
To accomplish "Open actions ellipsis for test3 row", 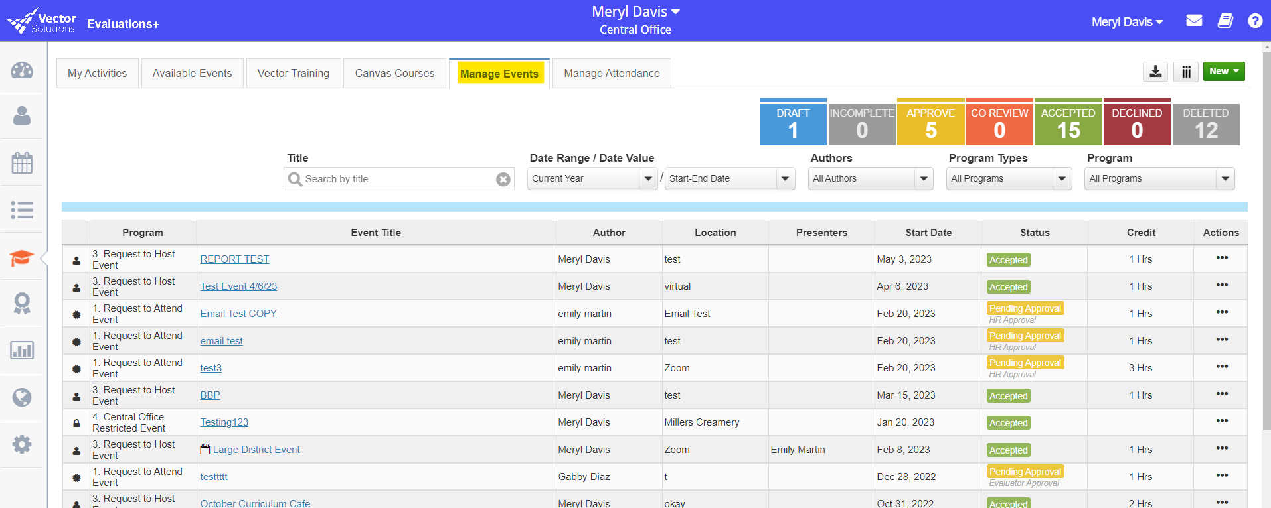I will pos(1222,367).
